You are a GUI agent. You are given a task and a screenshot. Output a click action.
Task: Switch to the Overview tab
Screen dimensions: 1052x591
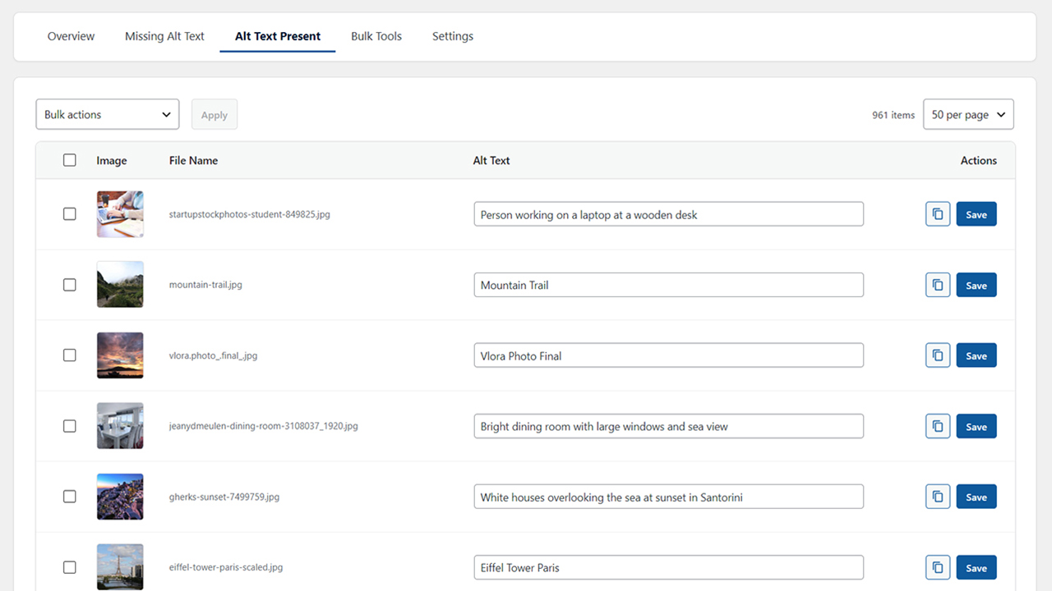(71, 36)
